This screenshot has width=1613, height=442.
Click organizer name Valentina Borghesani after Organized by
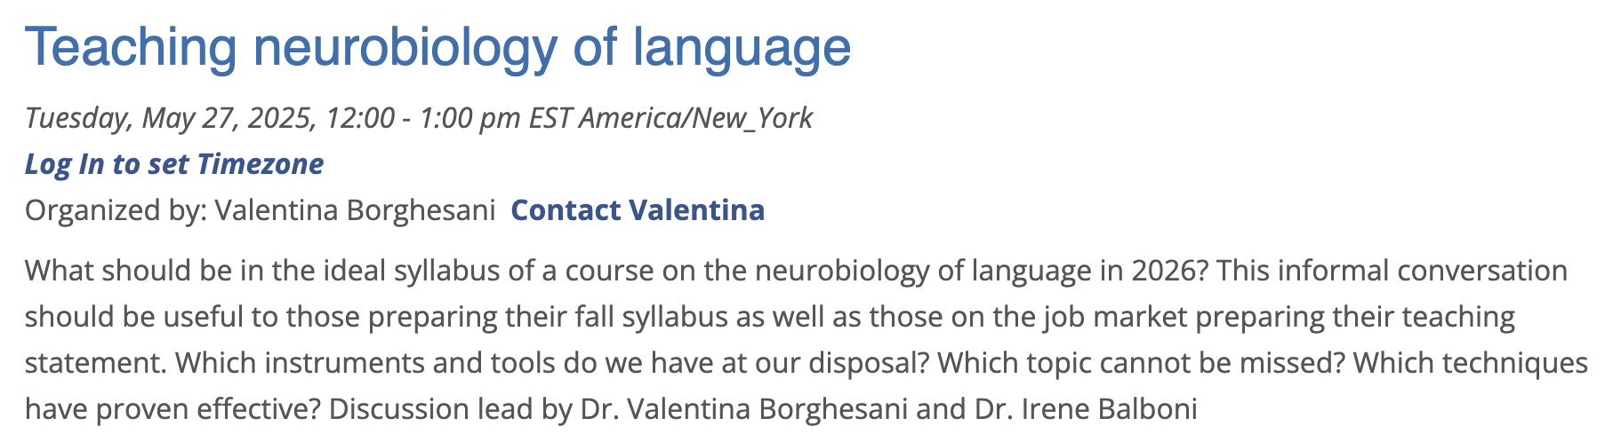pos(355,210)
